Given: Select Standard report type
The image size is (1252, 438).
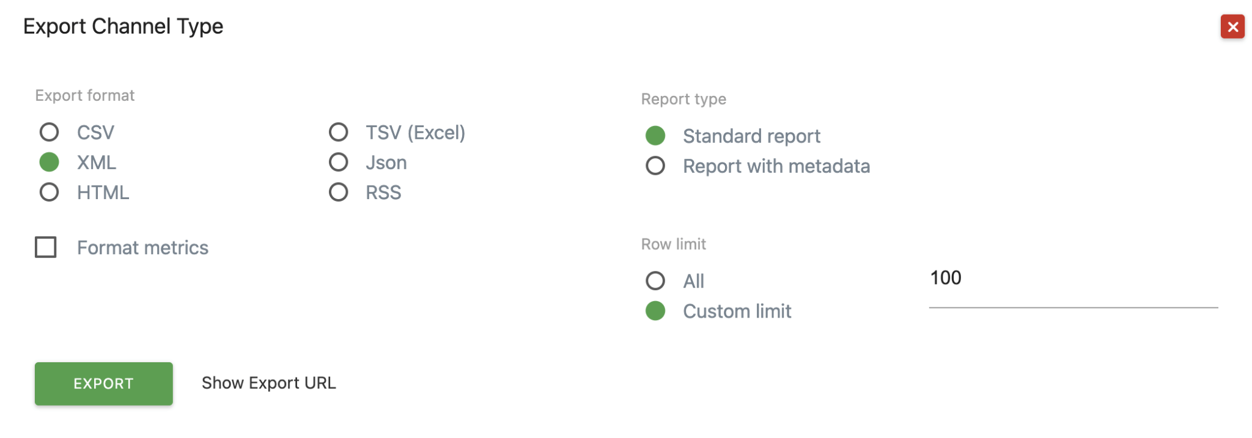Looking at the screenshot, I should click(x=655, y=136).
